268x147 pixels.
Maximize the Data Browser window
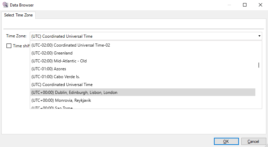tap(245, 5)
